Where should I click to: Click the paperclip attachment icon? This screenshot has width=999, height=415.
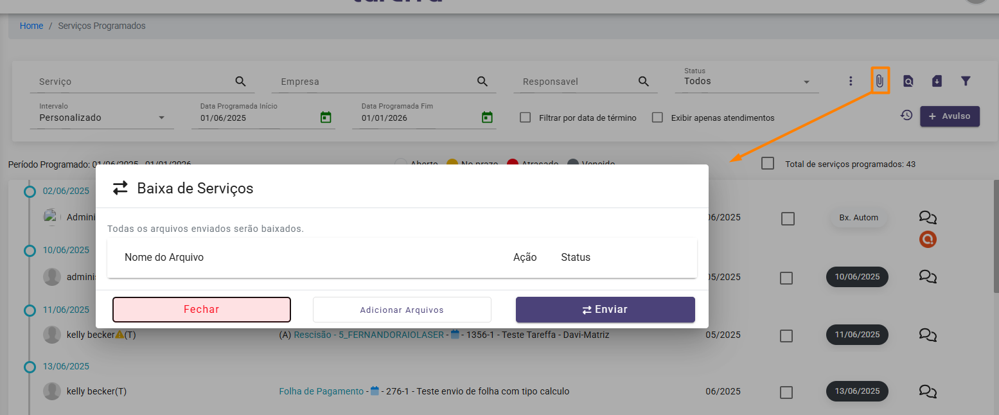pos(880,81)
